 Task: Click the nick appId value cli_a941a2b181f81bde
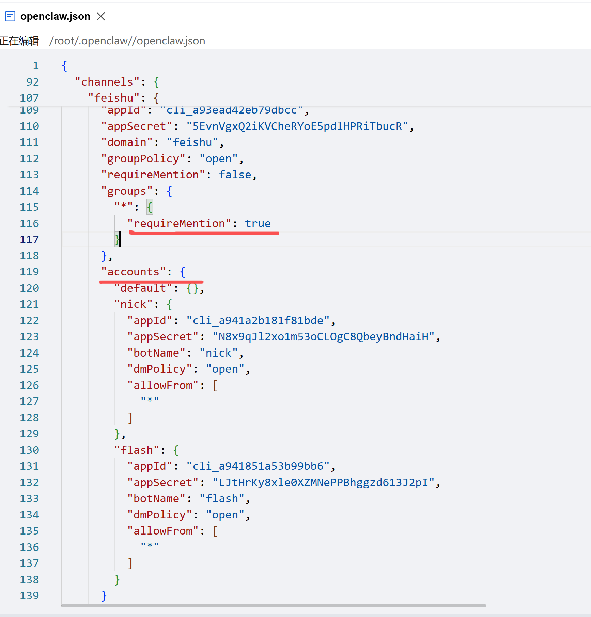coord(258,321)
